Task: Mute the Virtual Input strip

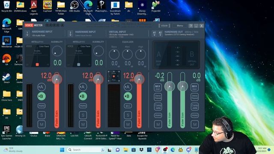Action: (128, 124)
